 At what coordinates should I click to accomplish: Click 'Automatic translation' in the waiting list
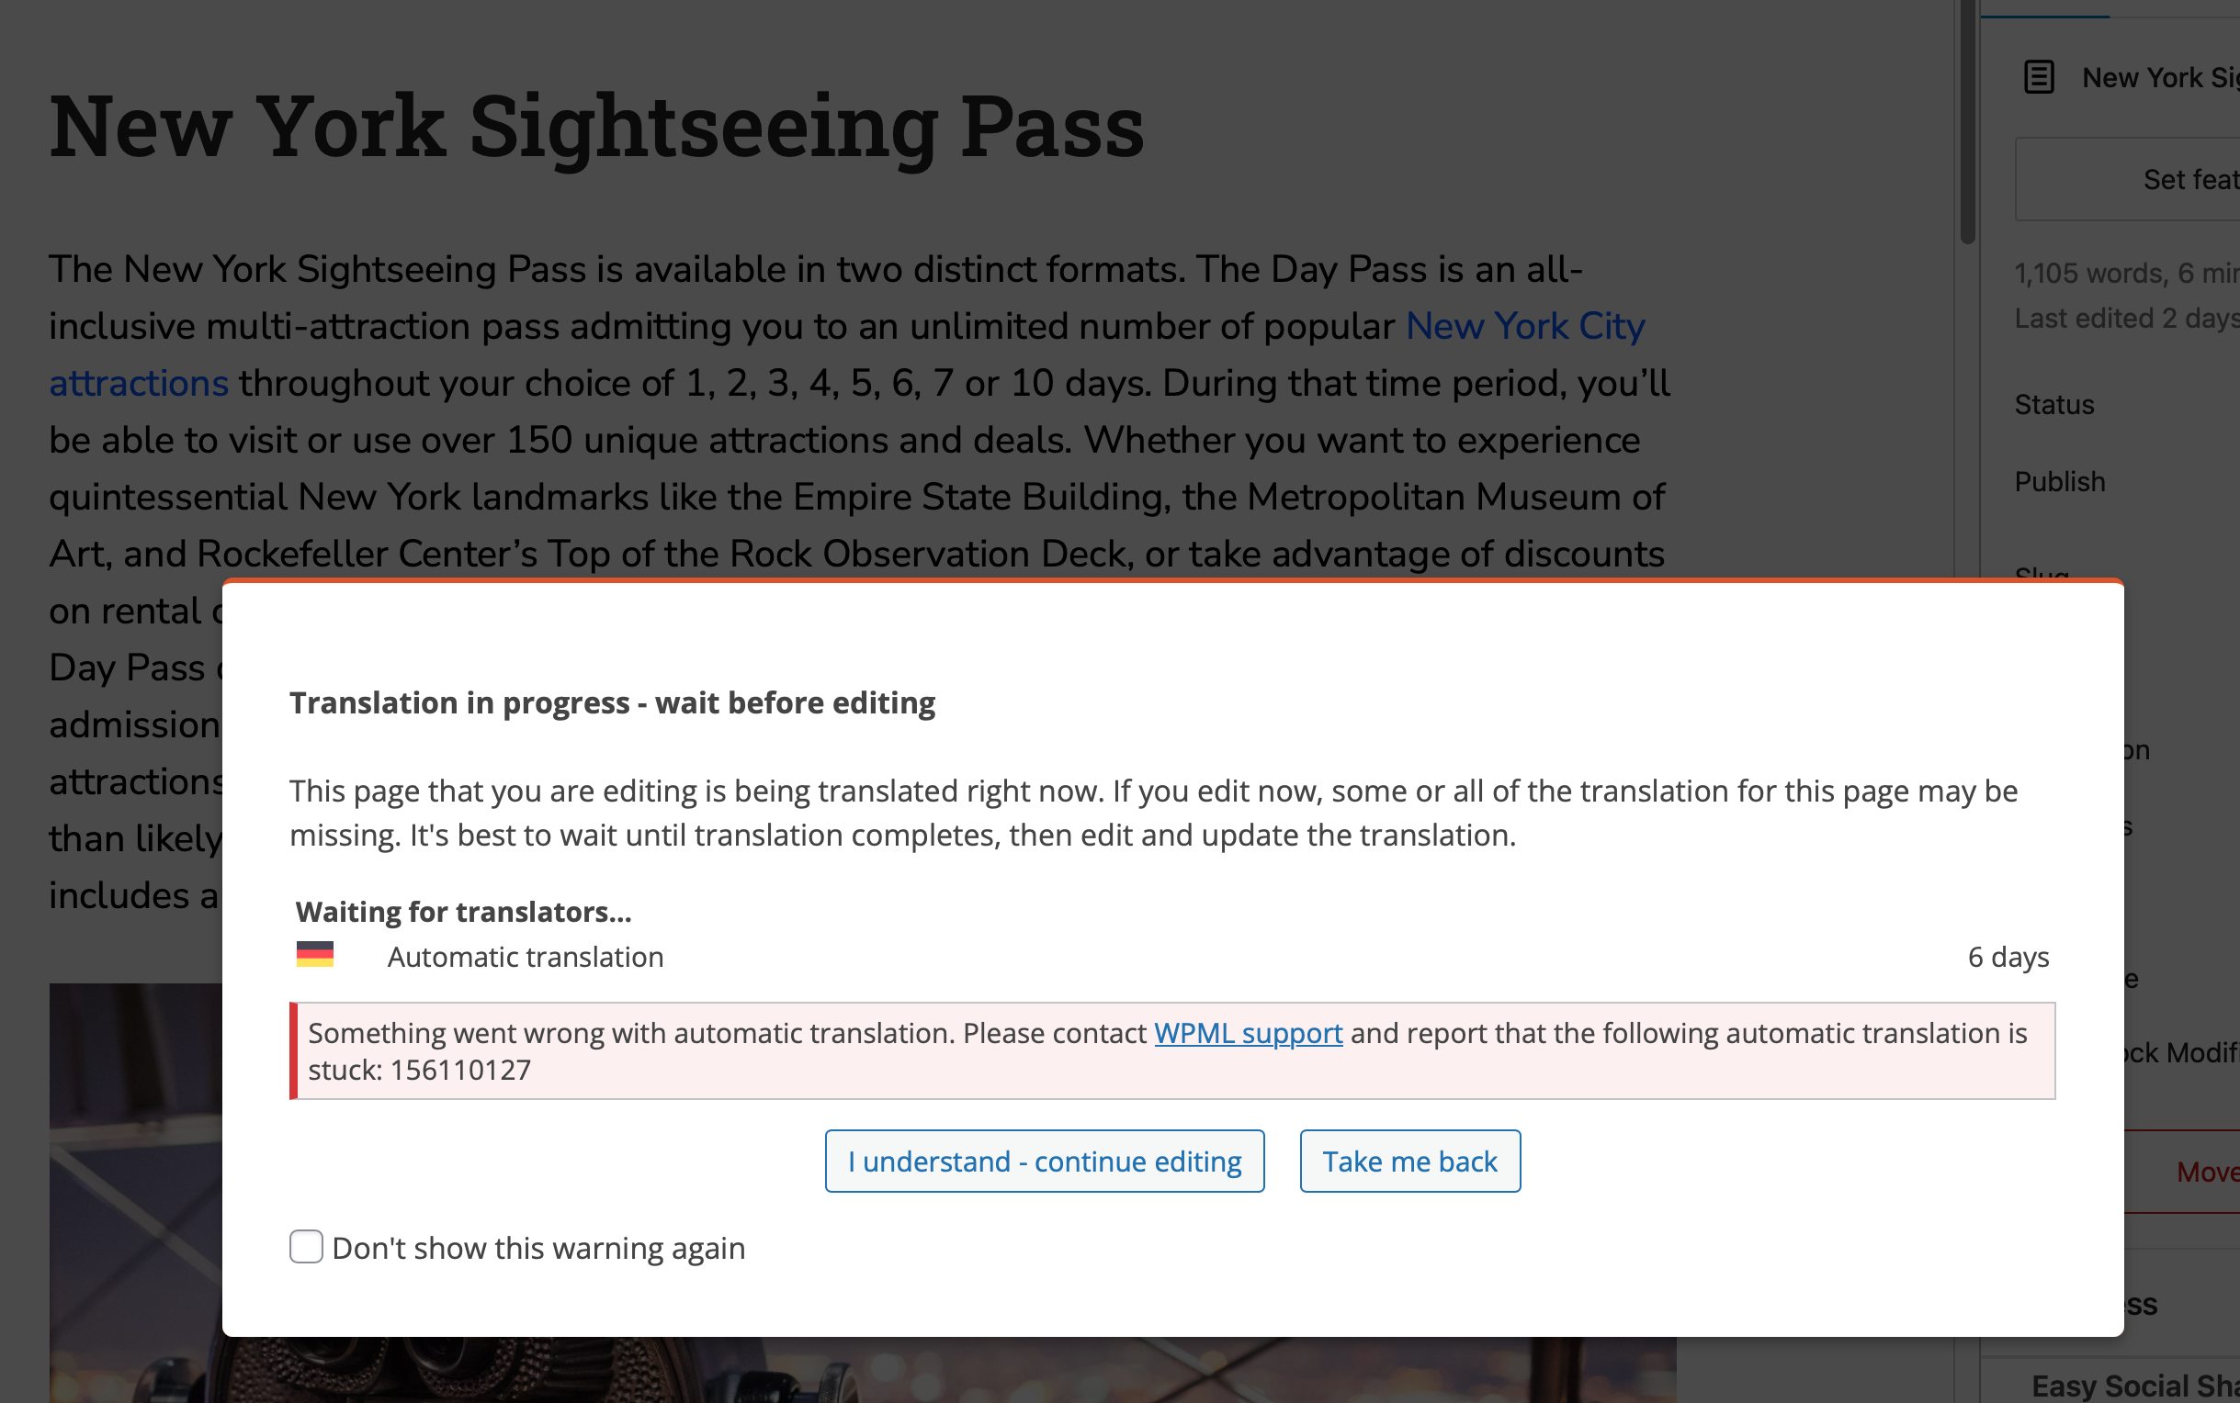click(x=526, y=956)
